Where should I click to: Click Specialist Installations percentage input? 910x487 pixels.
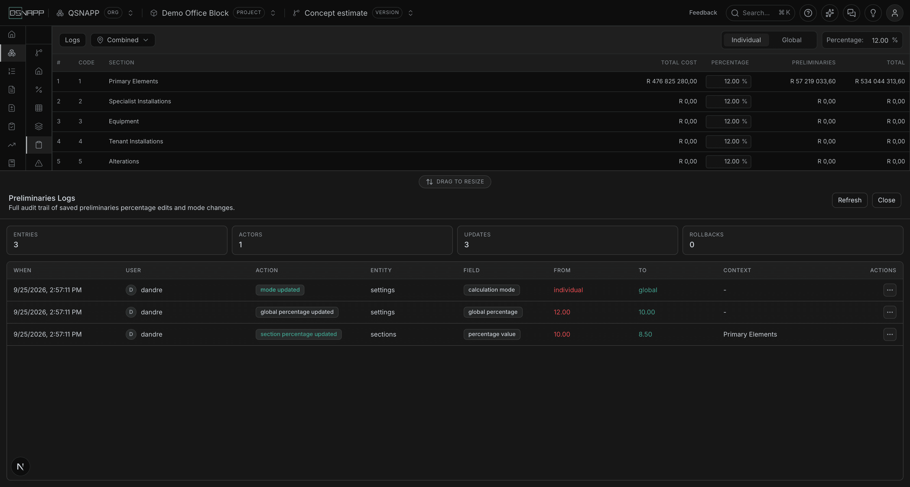tap(729, 102)
